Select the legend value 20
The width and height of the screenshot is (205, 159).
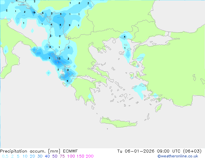32,156
